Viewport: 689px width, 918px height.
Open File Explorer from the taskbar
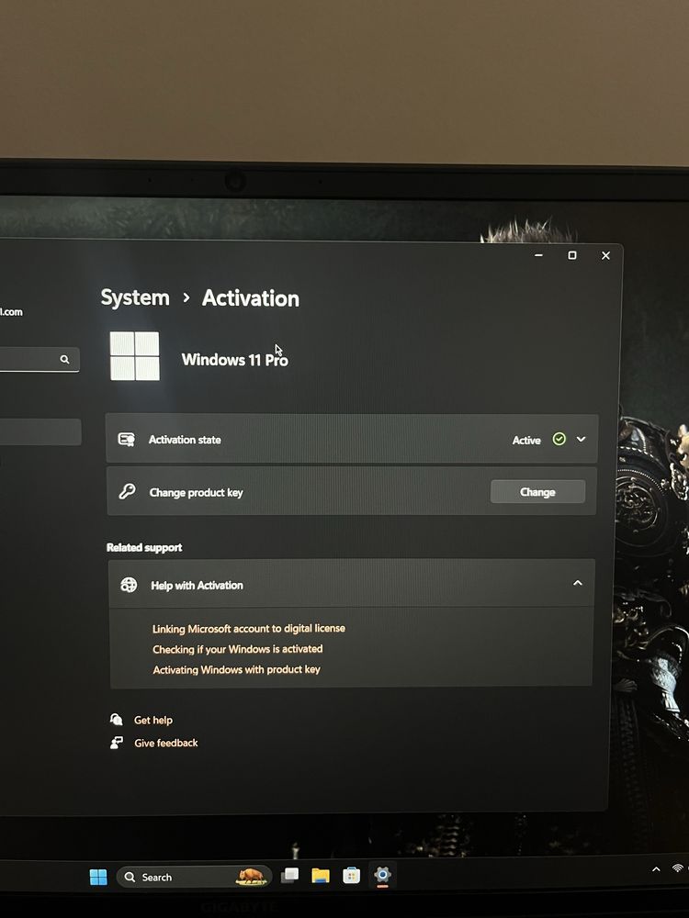coord(321,876)
